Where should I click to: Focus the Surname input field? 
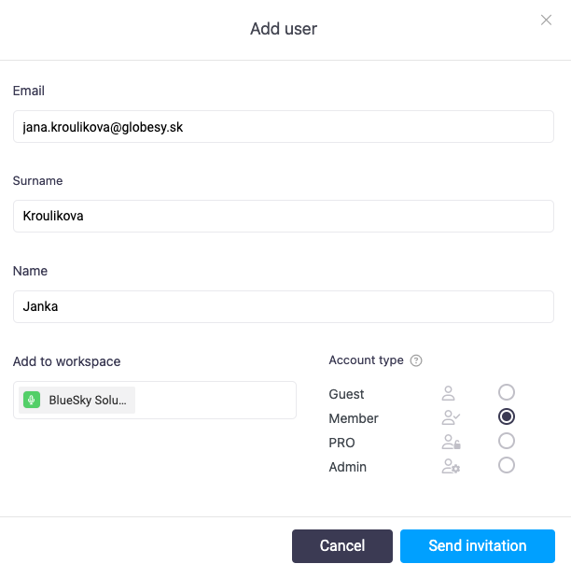click(x=283, y=217)
